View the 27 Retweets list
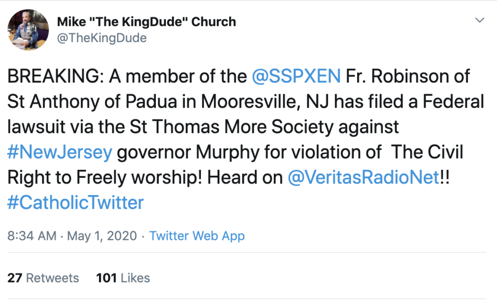 coord(43,278)
